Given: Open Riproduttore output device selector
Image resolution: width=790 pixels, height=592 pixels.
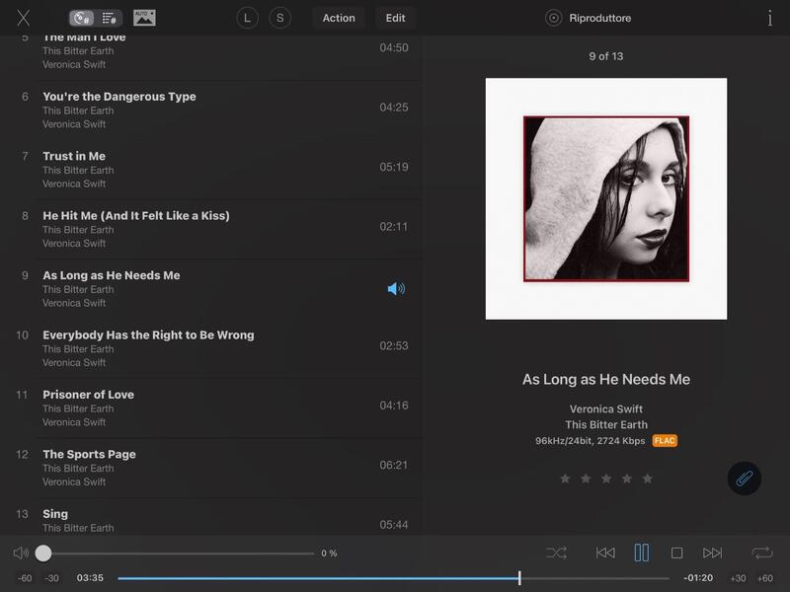Looking at the screenshot, I should coord(590,18).
